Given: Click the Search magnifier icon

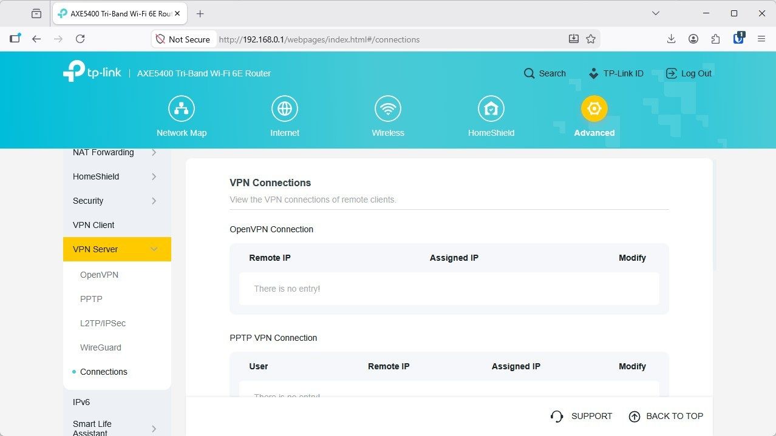Looking at the screenshot, I should click(529, 73).
